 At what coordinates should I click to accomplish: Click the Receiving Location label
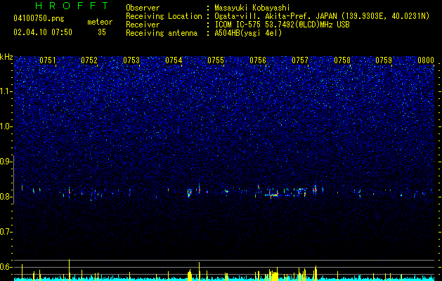pyautogui.click(x=164, y=16)
